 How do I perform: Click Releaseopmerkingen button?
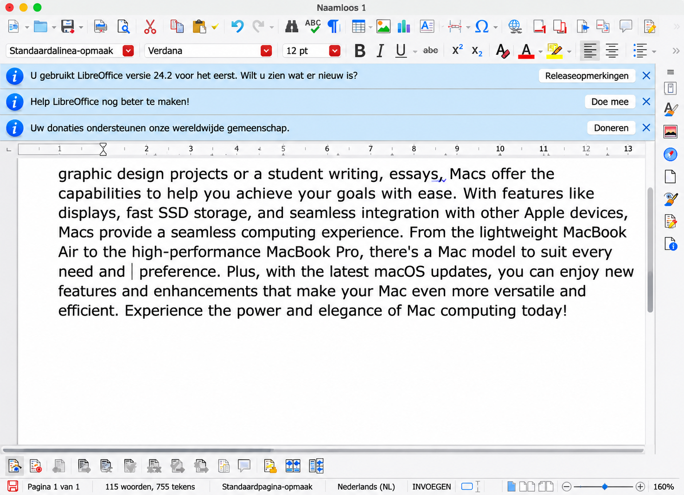pyautogui.click(x=587, y=76)
